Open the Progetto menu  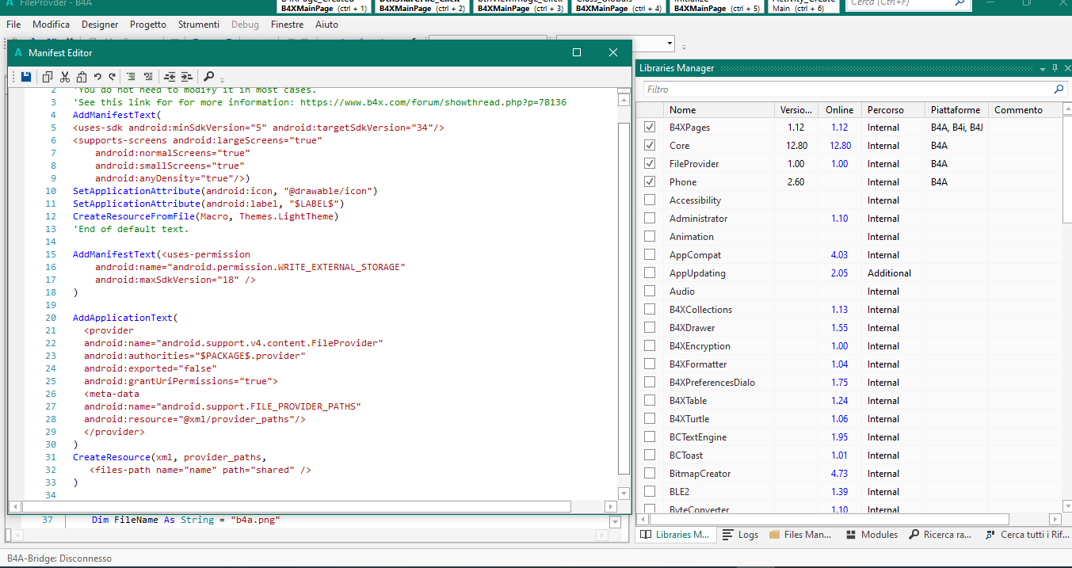pyautogui.click(x=148, y=25)
